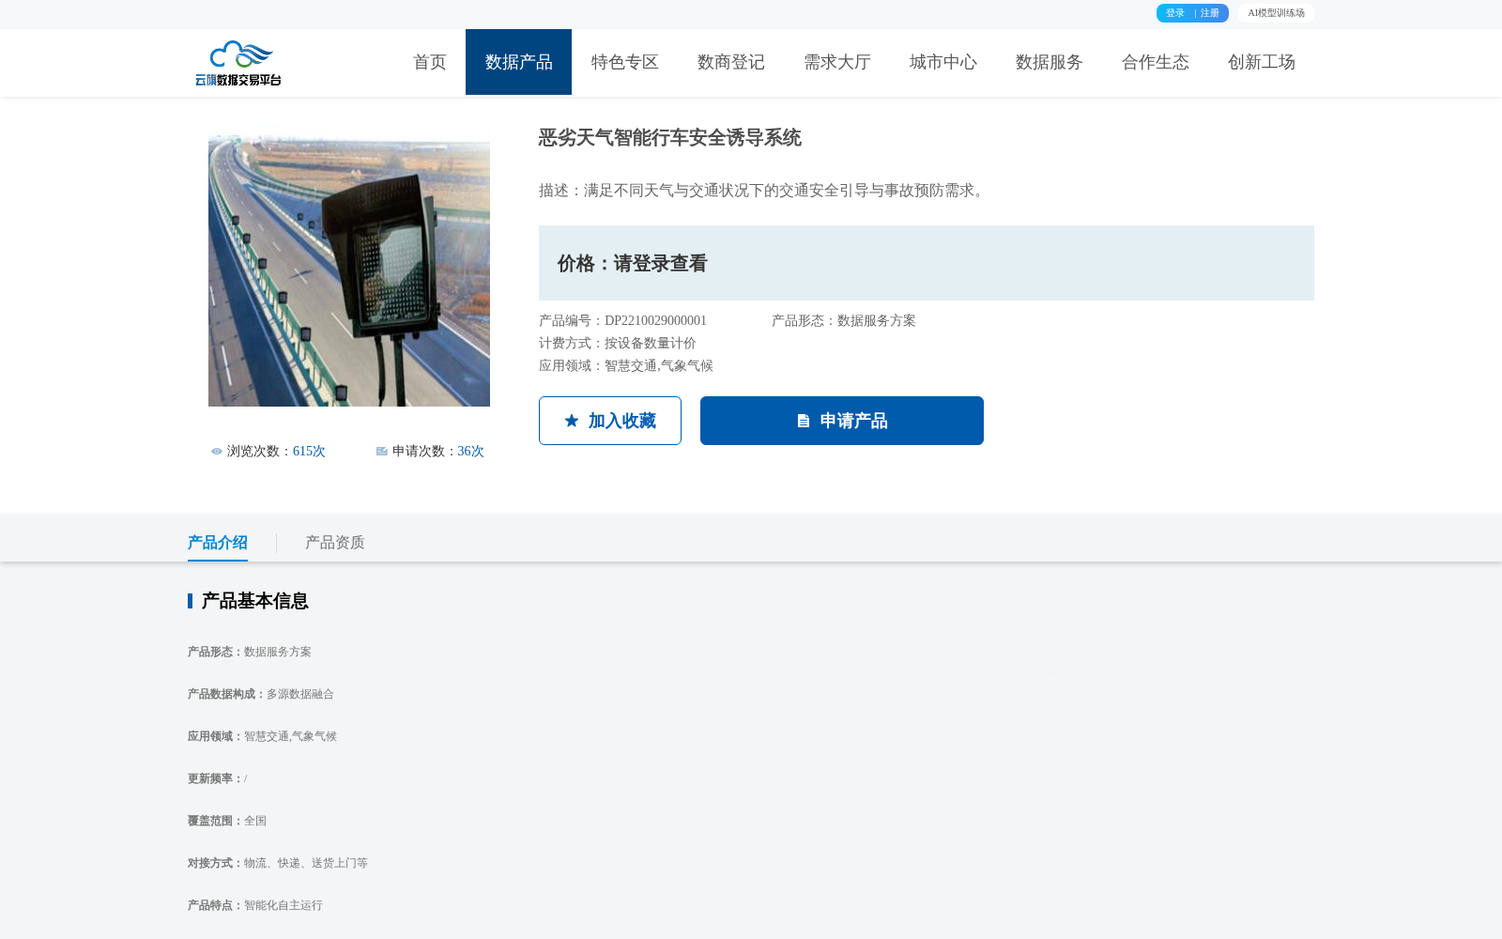Click the 615次 view count

(309, 452)
